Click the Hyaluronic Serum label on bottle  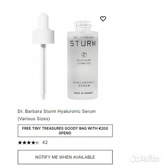tap(84, 84)
